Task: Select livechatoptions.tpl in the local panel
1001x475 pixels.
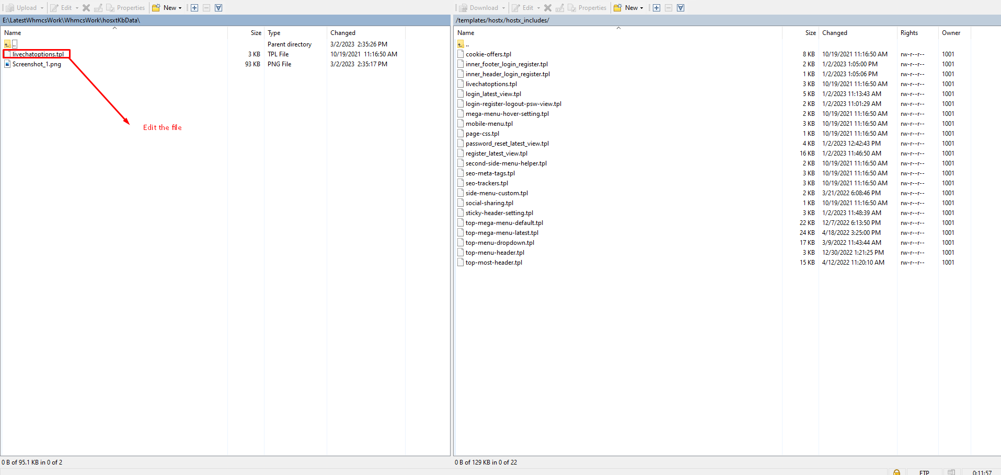Action: pyautogui.click(x=38, y=54)
